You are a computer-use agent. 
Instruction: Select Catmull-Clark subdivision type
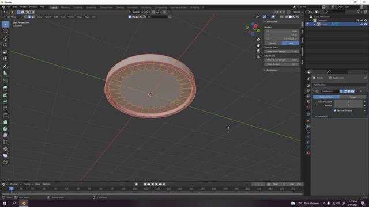(x=326, y=97)
